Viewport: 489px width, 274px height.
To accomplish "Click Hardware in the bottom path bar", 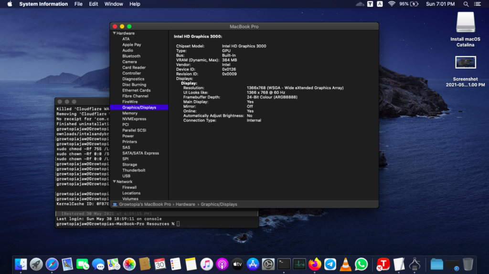I will pos(185,204).
